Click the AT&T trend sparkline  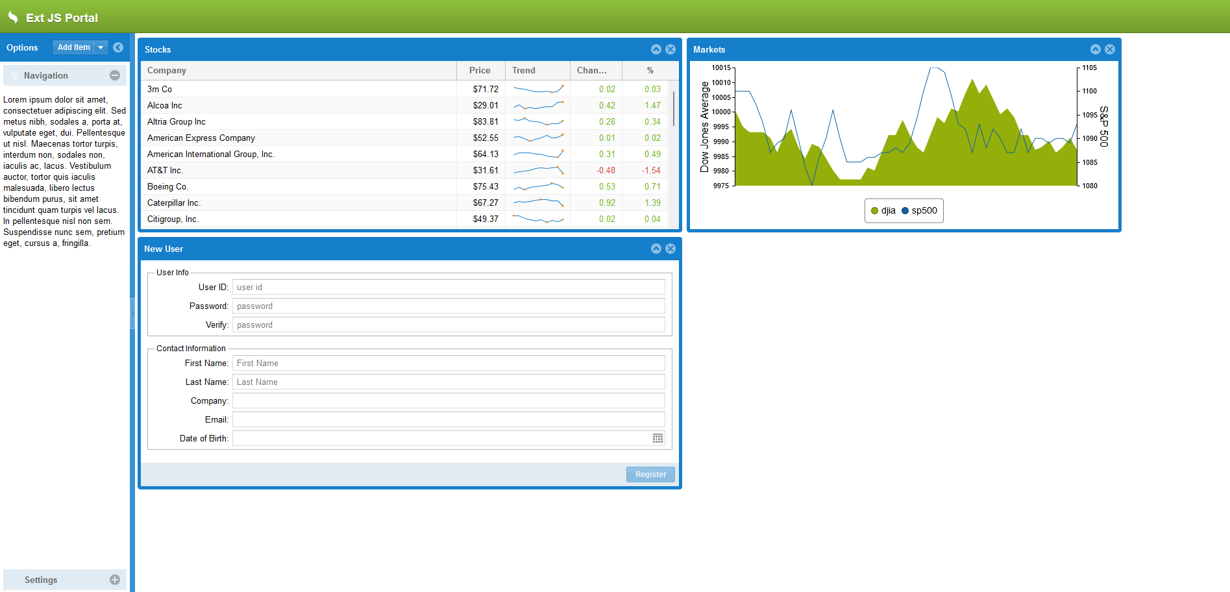click(x=538, y=170)
